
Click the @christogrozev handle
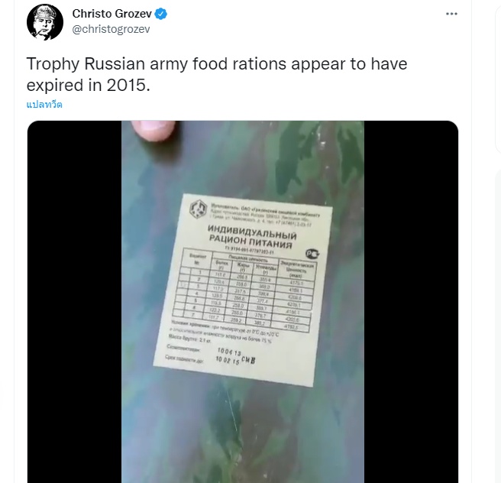[x=111, y=29]
